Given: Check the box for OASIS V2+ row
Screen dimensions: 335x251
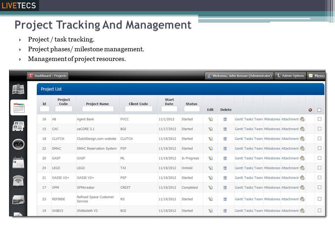Looking at the screenshot, I should pos(319,177).
